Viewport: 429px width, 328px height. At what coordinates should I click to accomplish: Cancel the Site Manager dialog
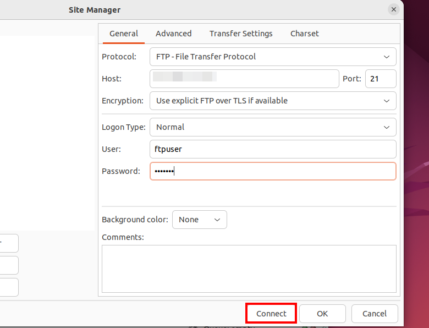(x=374, y=314)
